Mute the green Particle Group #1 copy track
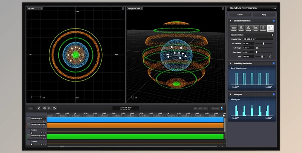Screen dimensions: 302x153 (44, 139)
